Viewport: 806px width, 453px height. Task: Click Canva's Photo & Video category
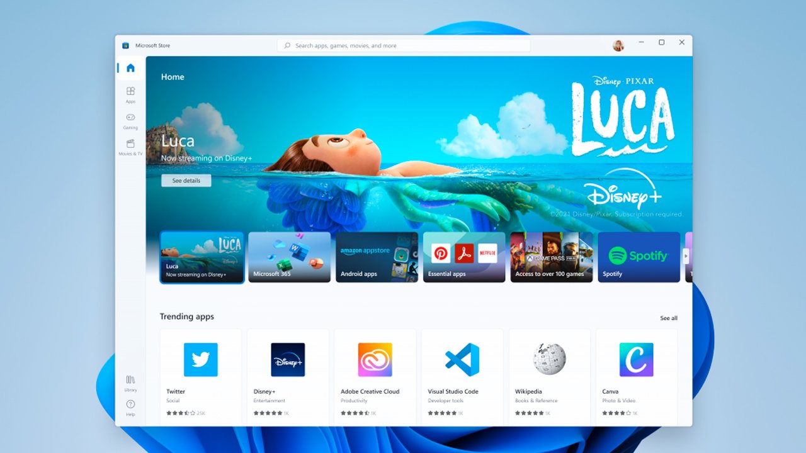click(x=619, y=401)
